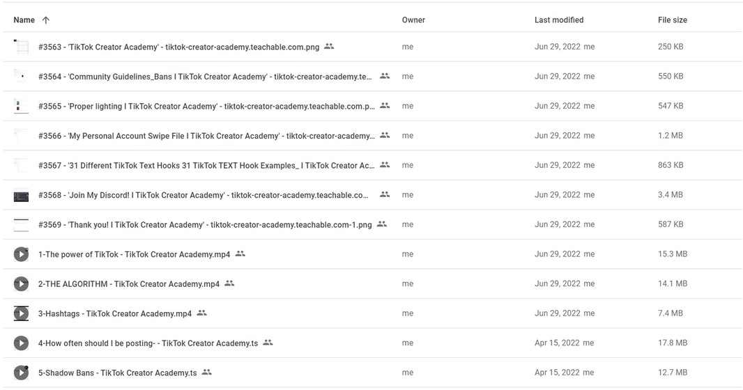
Task: Click the Owner column header
Action: (x=413, y=20)
